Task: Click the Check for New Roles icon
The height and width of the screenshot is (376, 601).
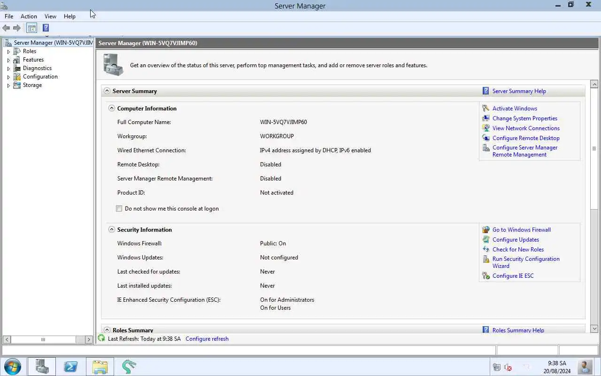Action: (486, 250)
